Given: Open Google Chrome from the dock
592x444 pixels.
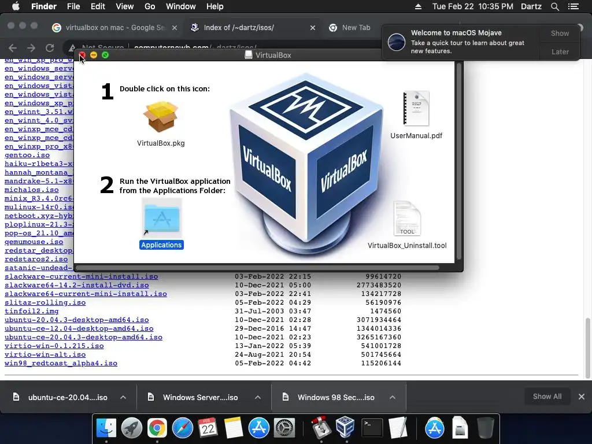Looking at the screenshot, I should (157, 428).
